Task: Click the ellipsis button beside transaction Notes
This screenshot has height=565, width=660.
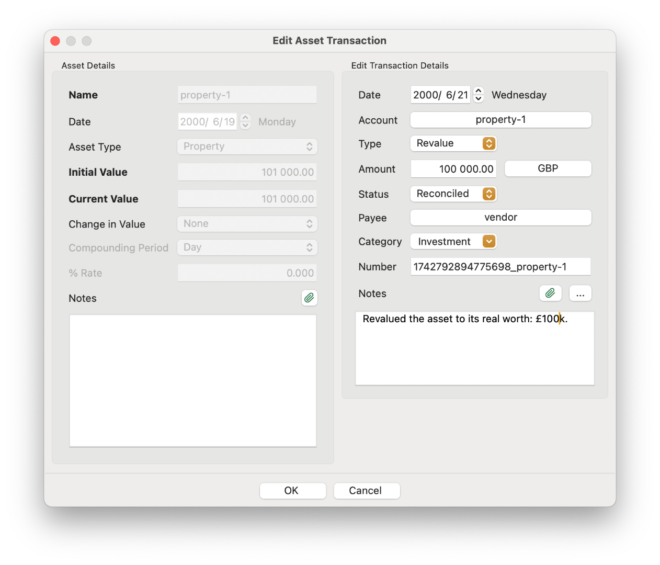Action: tap(580, 293)
